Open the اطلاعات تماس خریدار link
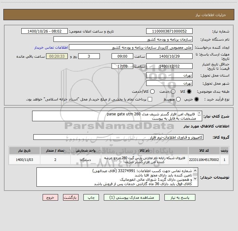The width and height of the screenshot is (238, 231). click(x=51, y=47)
